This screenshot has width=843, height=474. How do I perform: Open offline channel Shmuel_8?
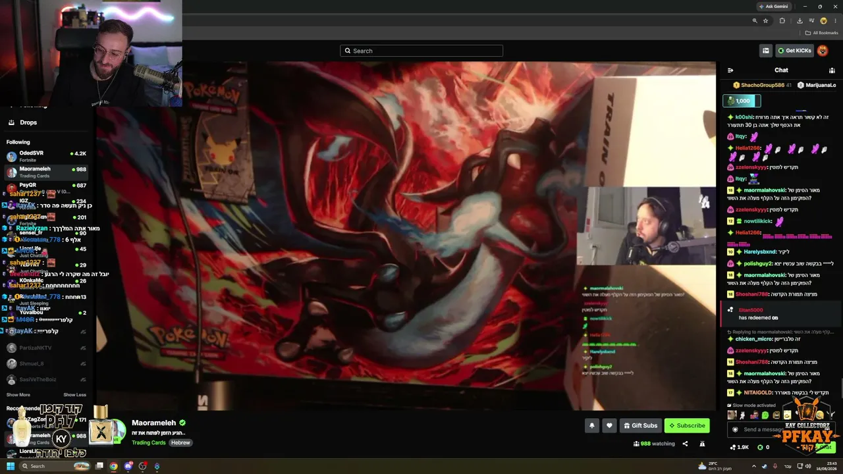click(x=46, y=363)
